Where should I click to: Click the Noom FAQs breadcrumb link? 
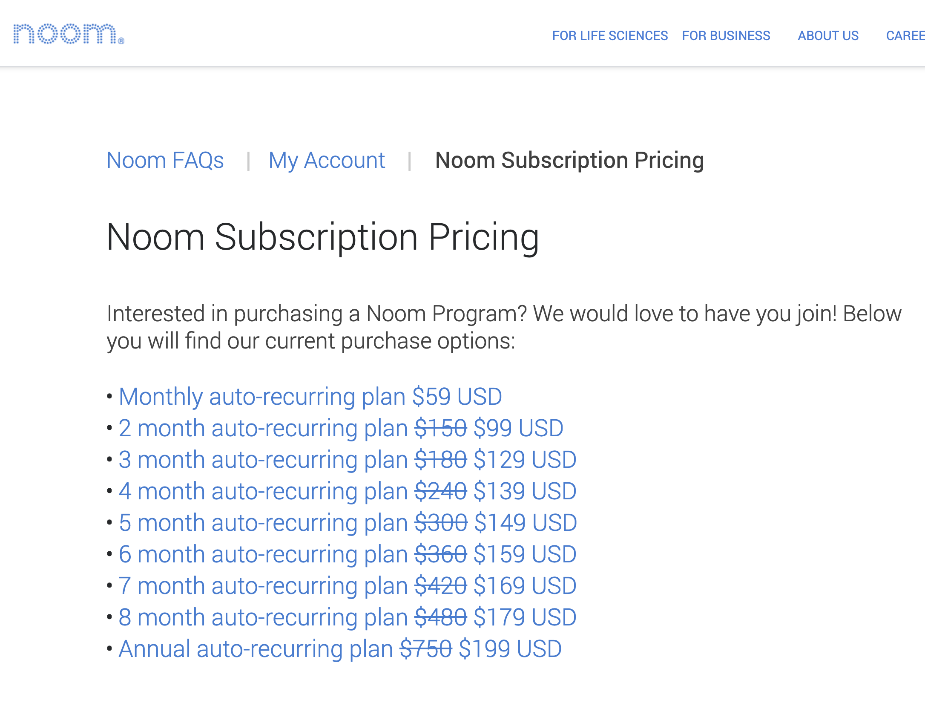tap(165, 161)
